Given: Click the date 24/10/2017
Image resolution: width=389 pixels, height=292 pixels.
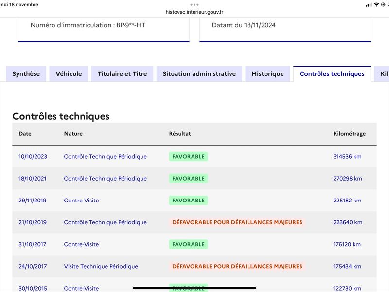Looking at the screenshot, I should point(33,266).
